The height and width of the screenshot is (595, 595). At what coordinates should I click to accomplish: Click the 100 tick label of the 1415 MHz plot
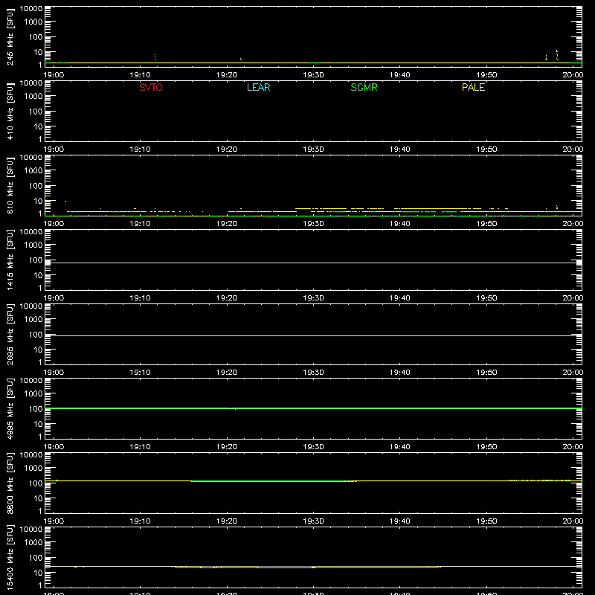point(36,260)
